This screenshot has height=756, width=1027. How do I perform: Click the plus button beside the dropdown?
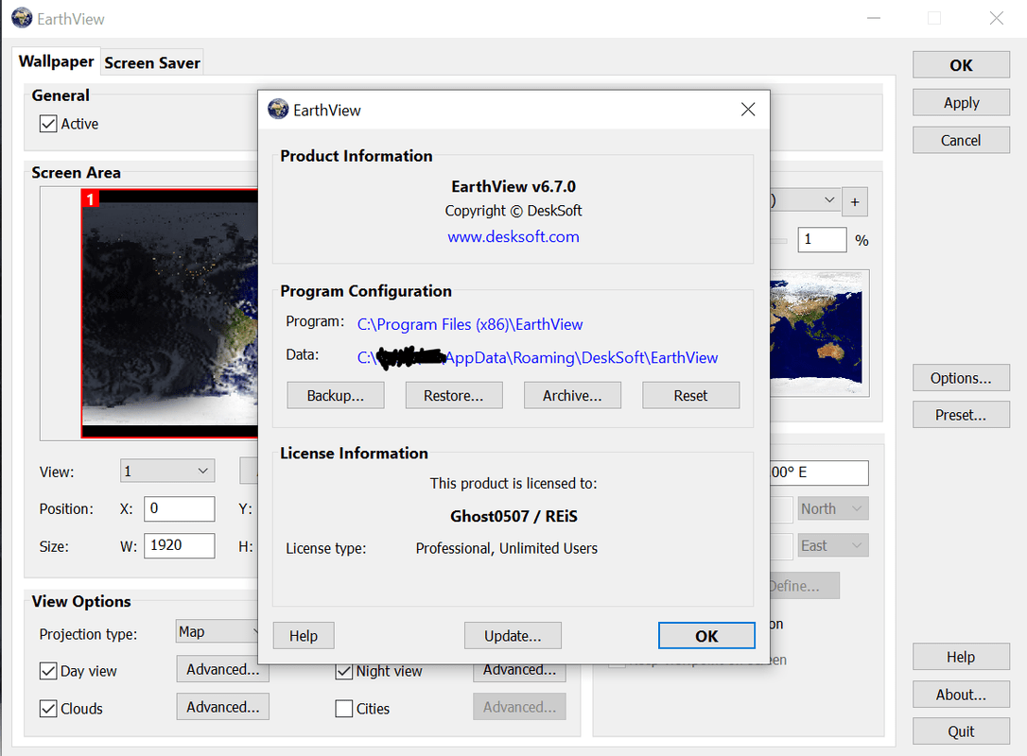pos(855,202)
